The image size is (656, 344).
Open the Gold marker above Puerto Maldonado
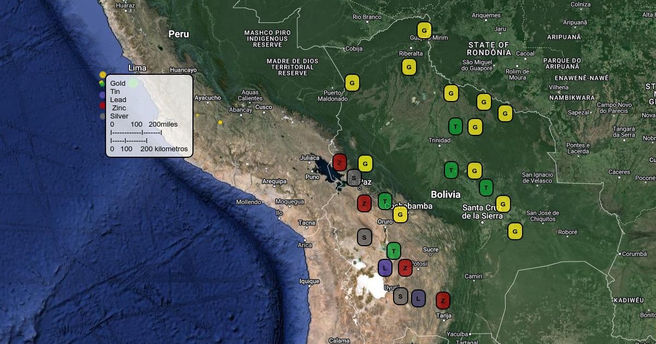coord(352,83)
